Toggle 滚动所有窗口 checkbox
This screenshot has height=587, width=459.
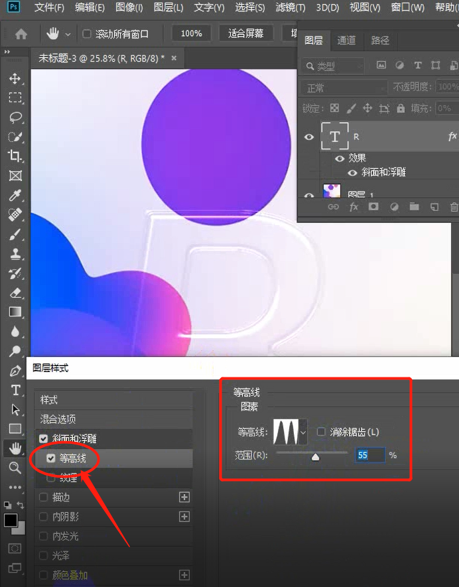[86, 34]
